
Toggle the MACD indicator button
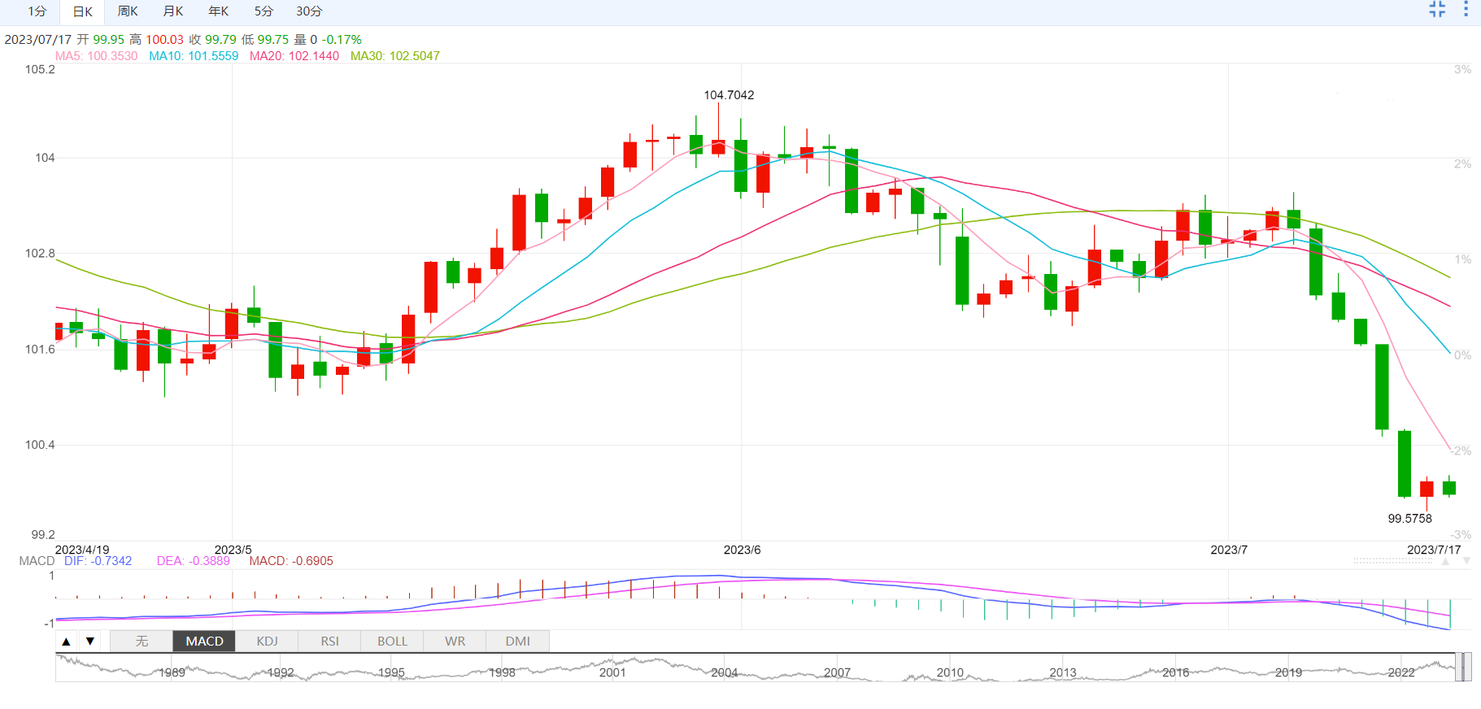click(204, 642)
